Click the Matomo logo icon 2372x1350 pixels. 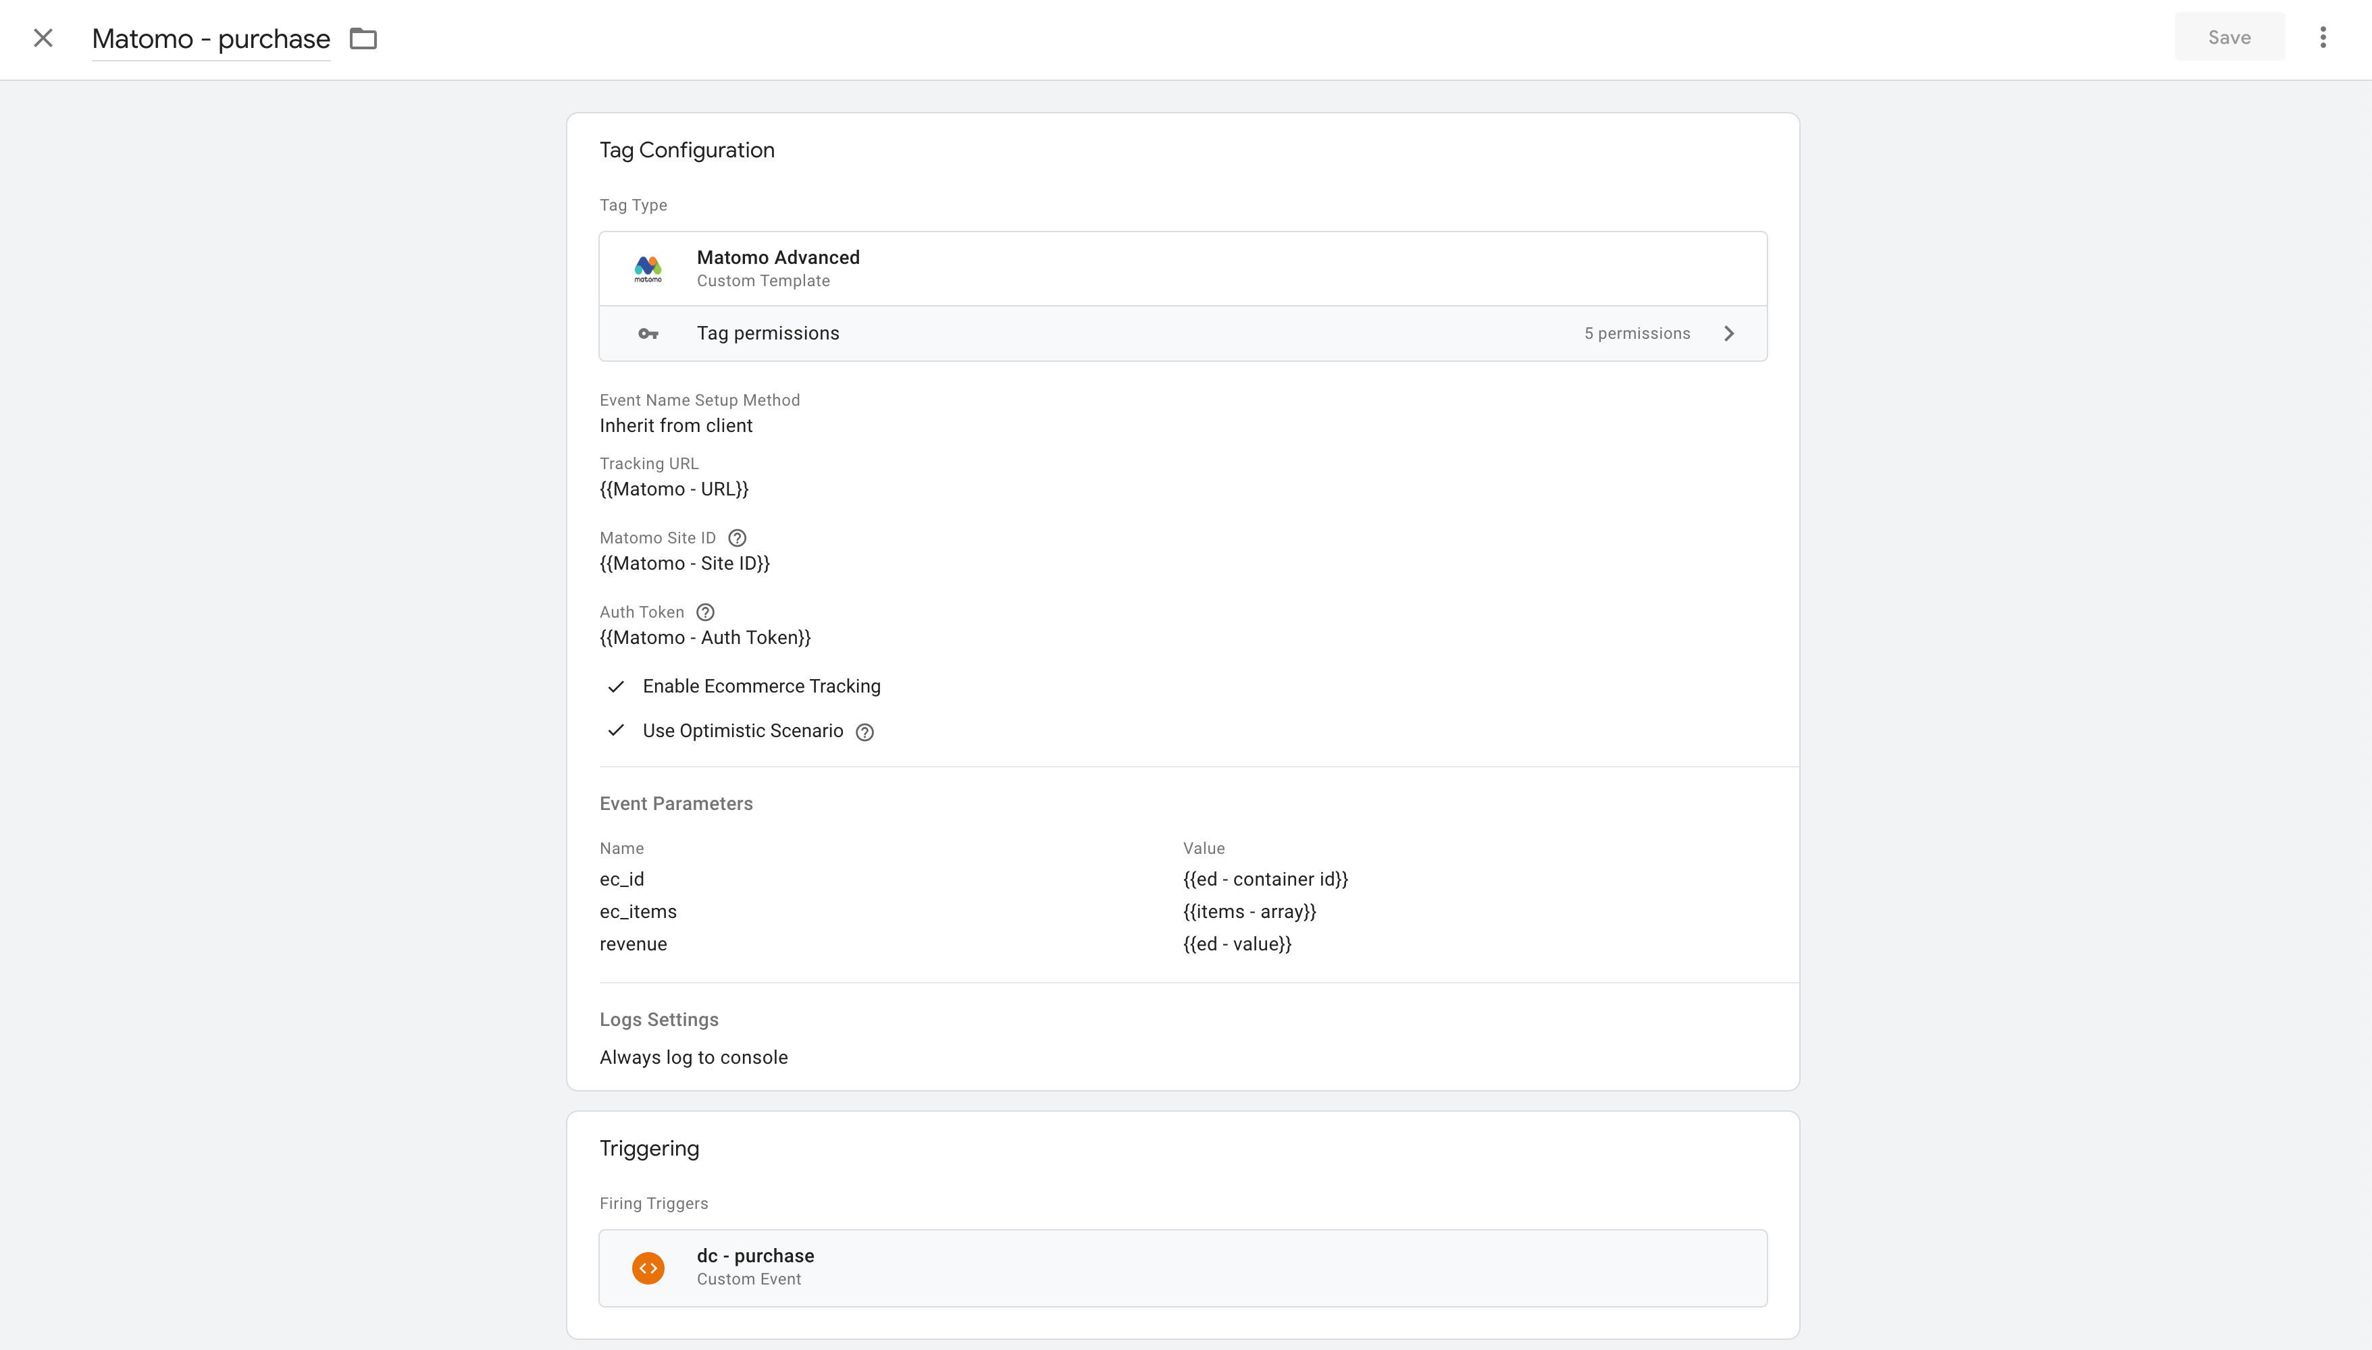648,269
